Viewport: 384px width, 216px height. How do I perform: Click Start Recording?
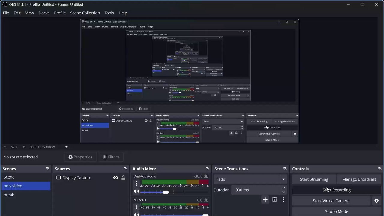(337, 190)
